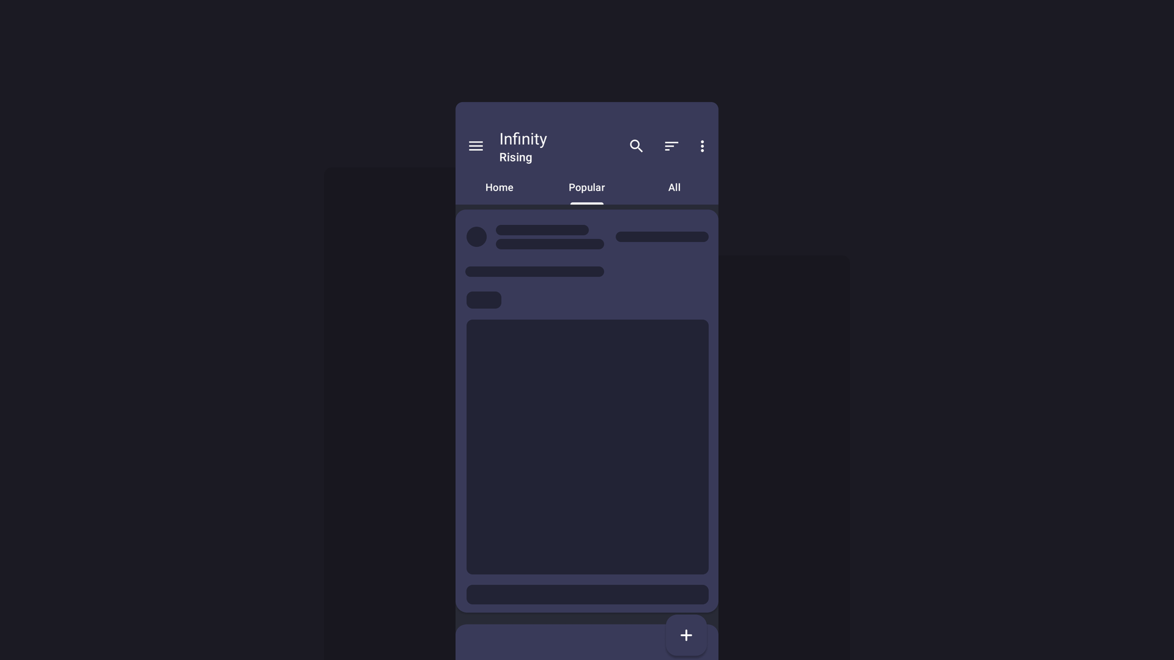Click the small pill-shaped toggle
Image resolution: width=1174 pixels, height=660 pixels.
pyautogui.click(x=484, y=300)
